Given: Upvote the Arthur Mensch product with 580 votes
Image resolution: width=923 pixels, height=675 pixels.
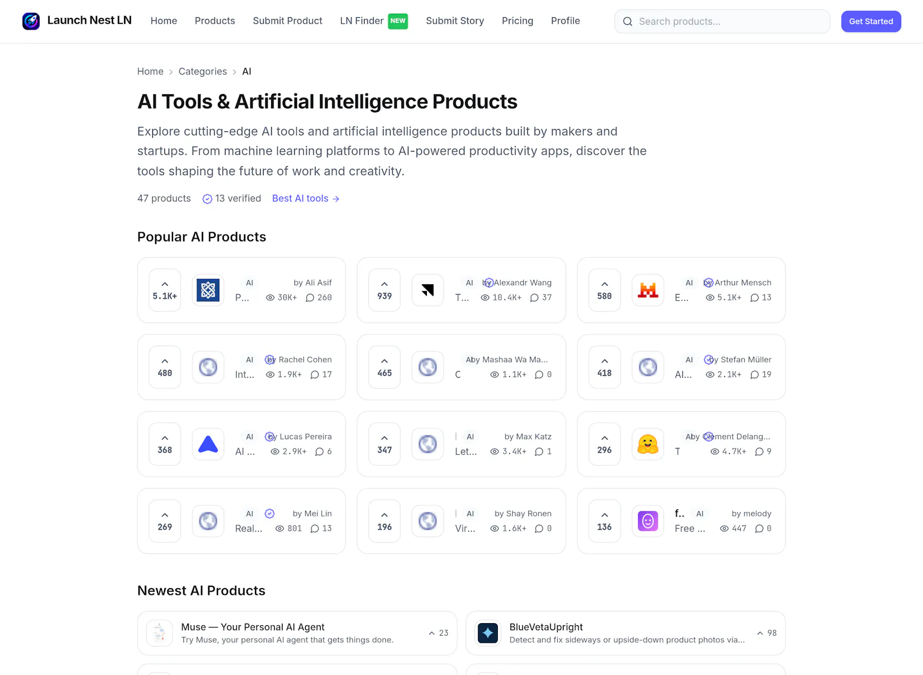Looking at the screenshot, I should coord(605,291).
